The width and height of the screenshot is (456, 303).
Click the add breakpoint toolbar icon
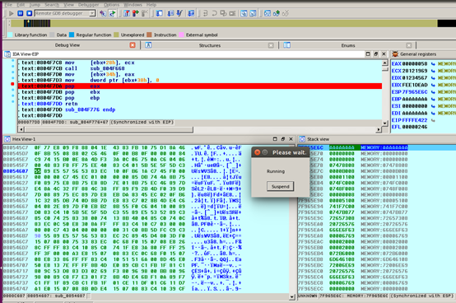click(136, 13)
